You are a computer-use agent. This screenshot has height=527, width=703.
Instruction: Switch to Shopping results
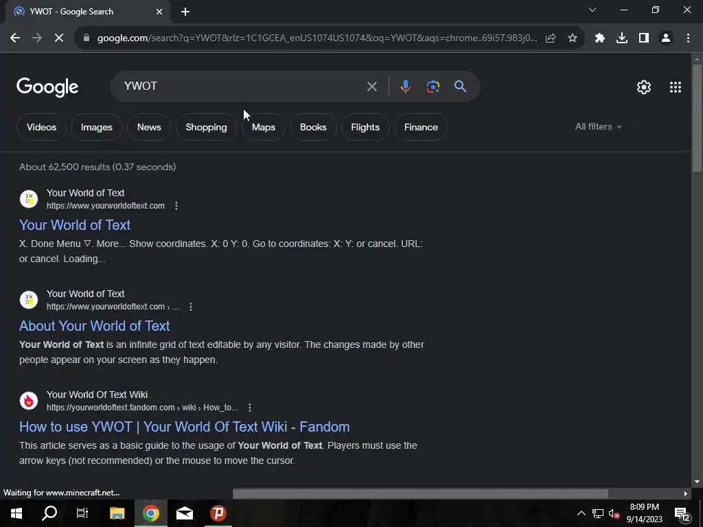click(206, 127)
